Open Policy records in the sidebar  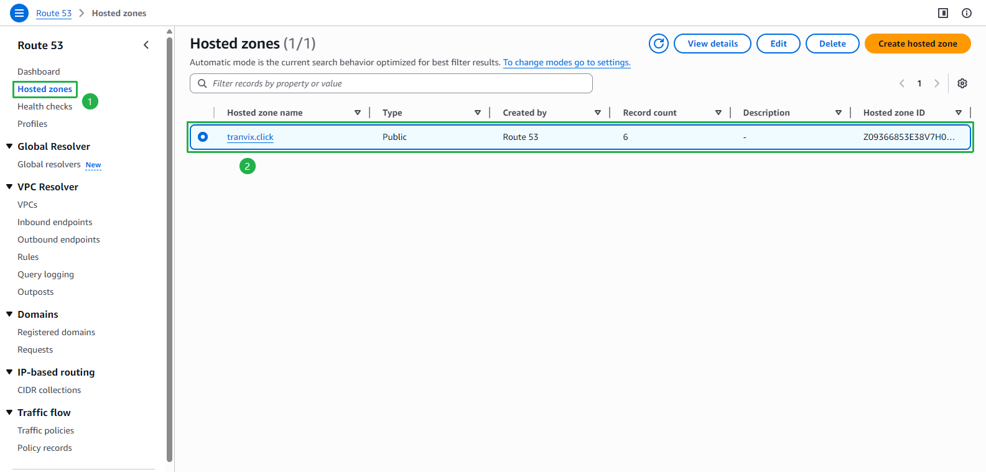pos(45,448)
